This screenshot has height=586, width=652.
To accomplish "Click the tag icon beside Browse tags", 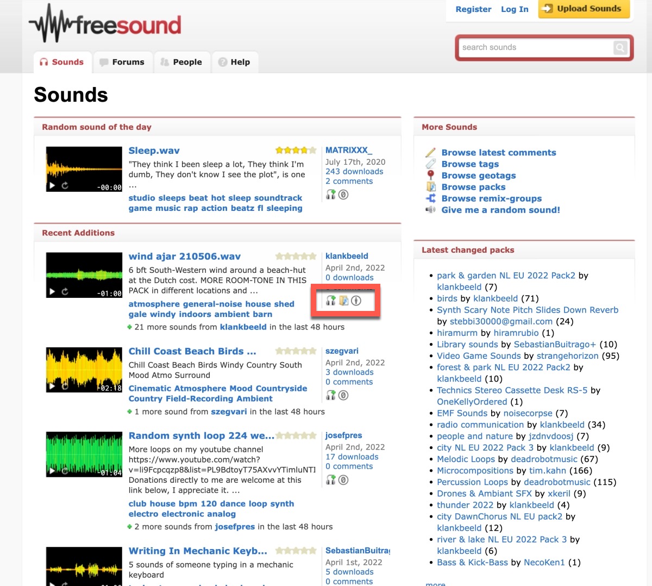I will click(x=431, y=164).
